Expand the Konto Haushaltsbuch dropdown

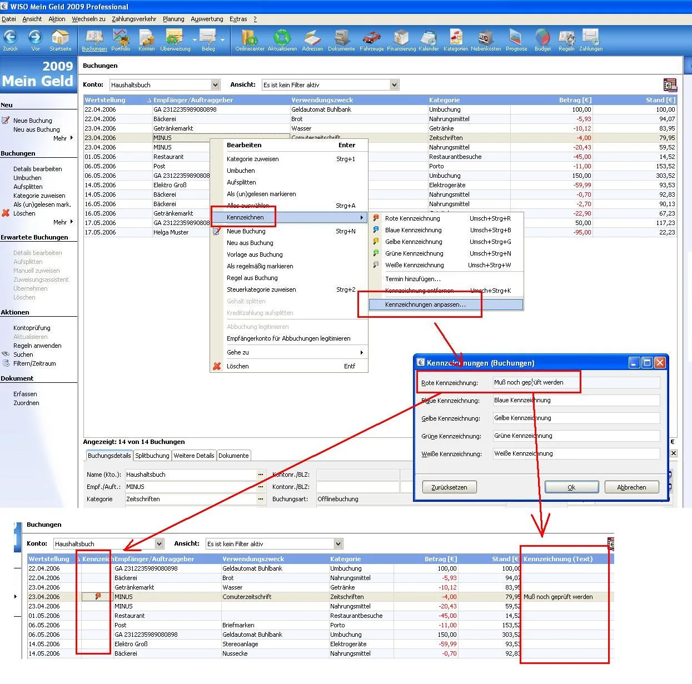pos(216,85)
